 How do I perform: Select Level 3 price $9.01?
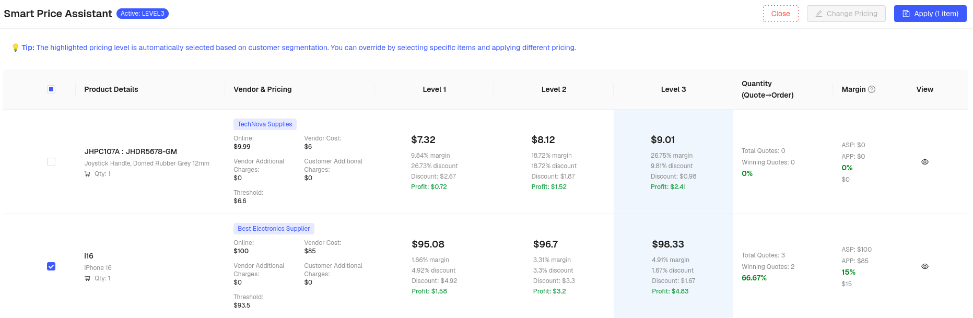point(663,140)
